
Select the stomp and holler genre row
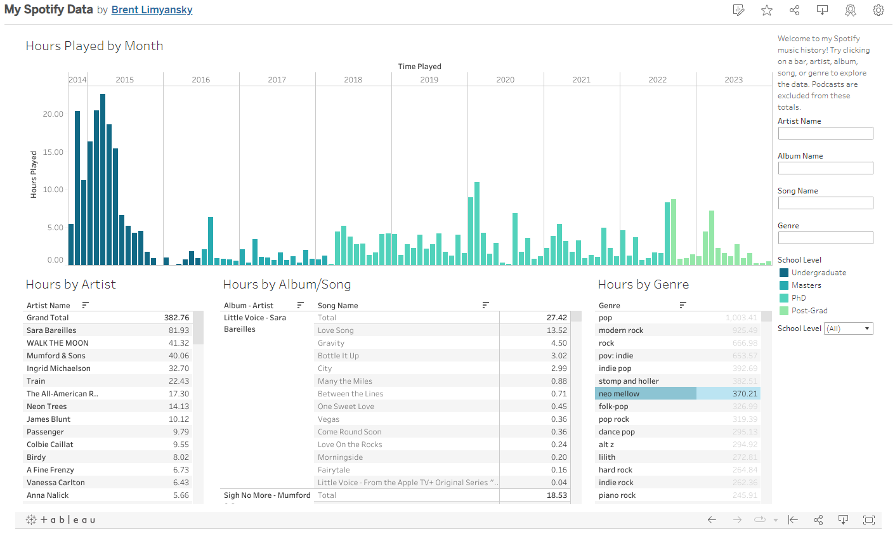click(x=677, y=381)
